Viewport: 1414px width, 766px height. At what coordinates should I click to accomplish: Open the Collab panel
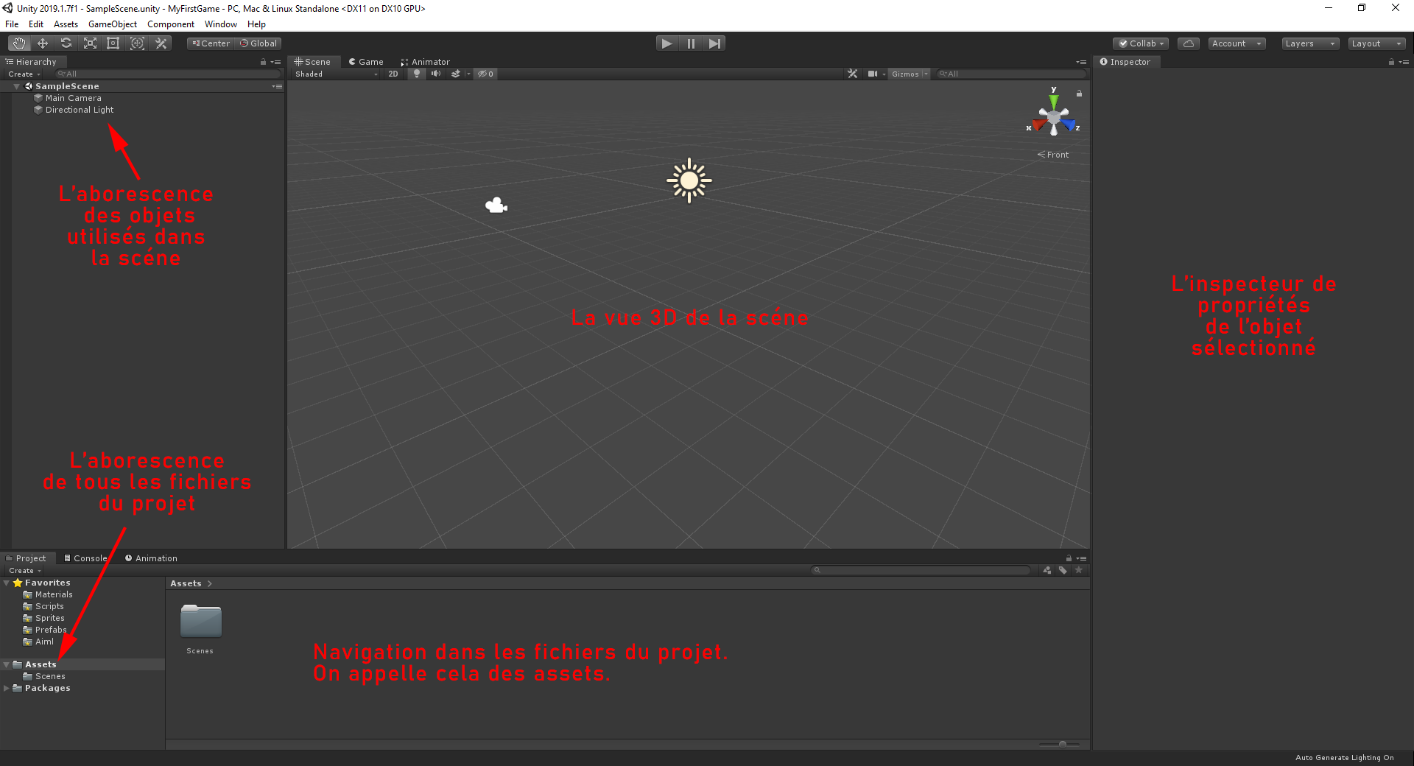[x=1140, y=43]
